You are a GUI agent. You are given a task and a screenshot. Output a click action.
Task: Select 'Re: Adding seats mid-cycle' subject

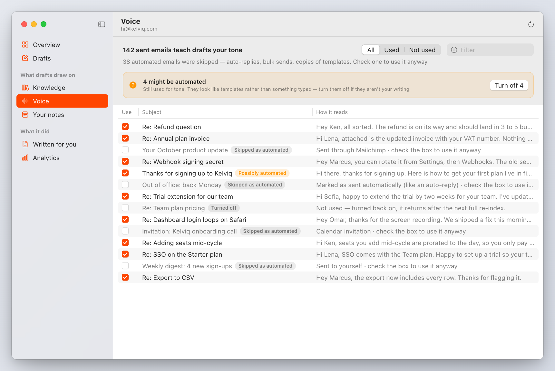click(182, 243)
